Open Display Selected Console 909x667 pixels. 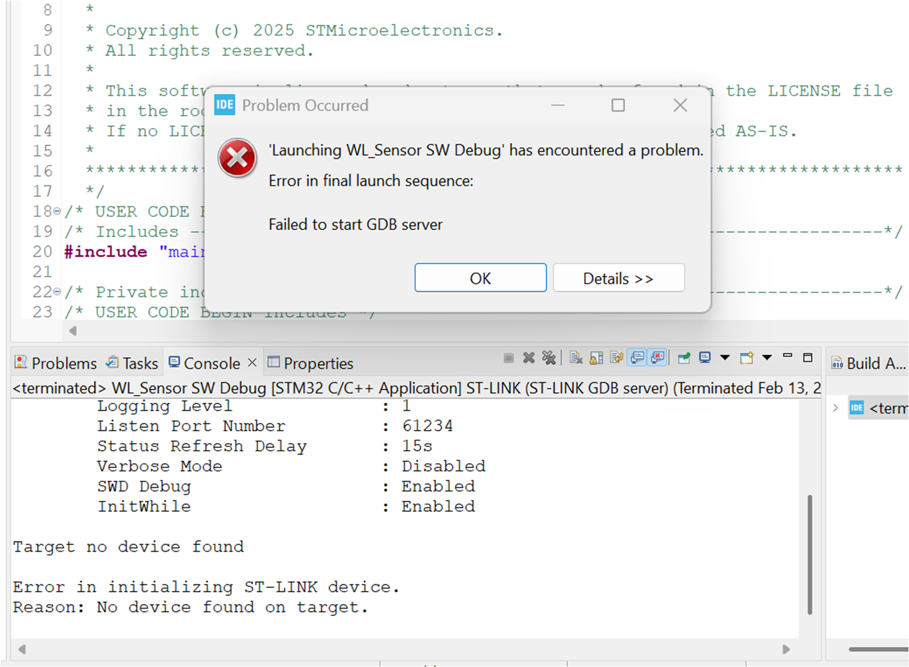[706, 357]
